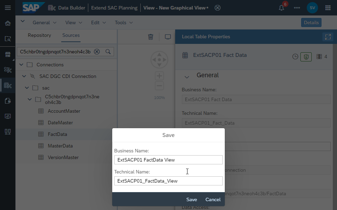Clear the source search text field

point(97,52)
